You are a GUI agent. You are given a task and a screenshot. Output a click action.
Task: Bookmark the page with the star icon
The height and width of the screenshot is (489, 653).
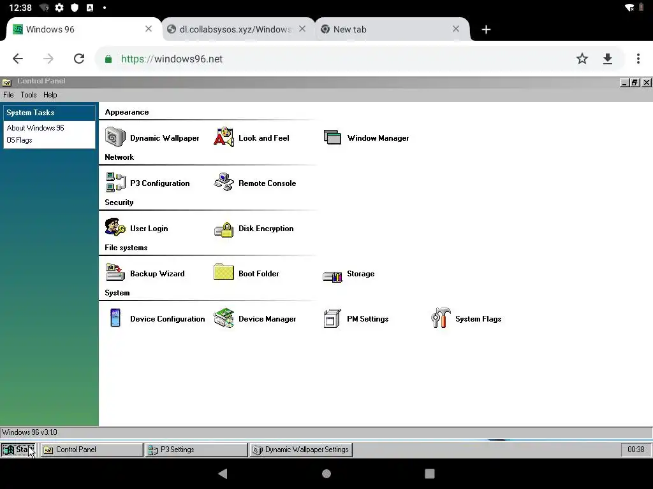[582, 59]
